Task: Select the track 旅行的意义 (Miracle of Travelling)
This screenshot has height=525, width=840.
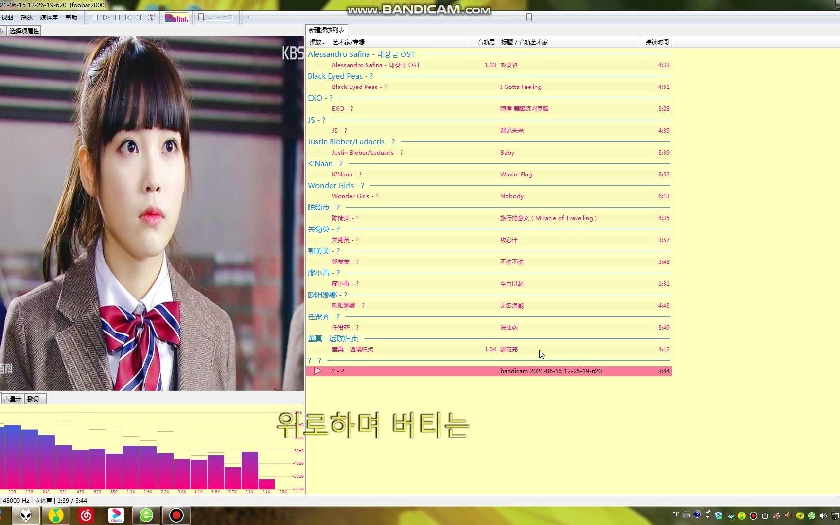Action: (489, 218)
